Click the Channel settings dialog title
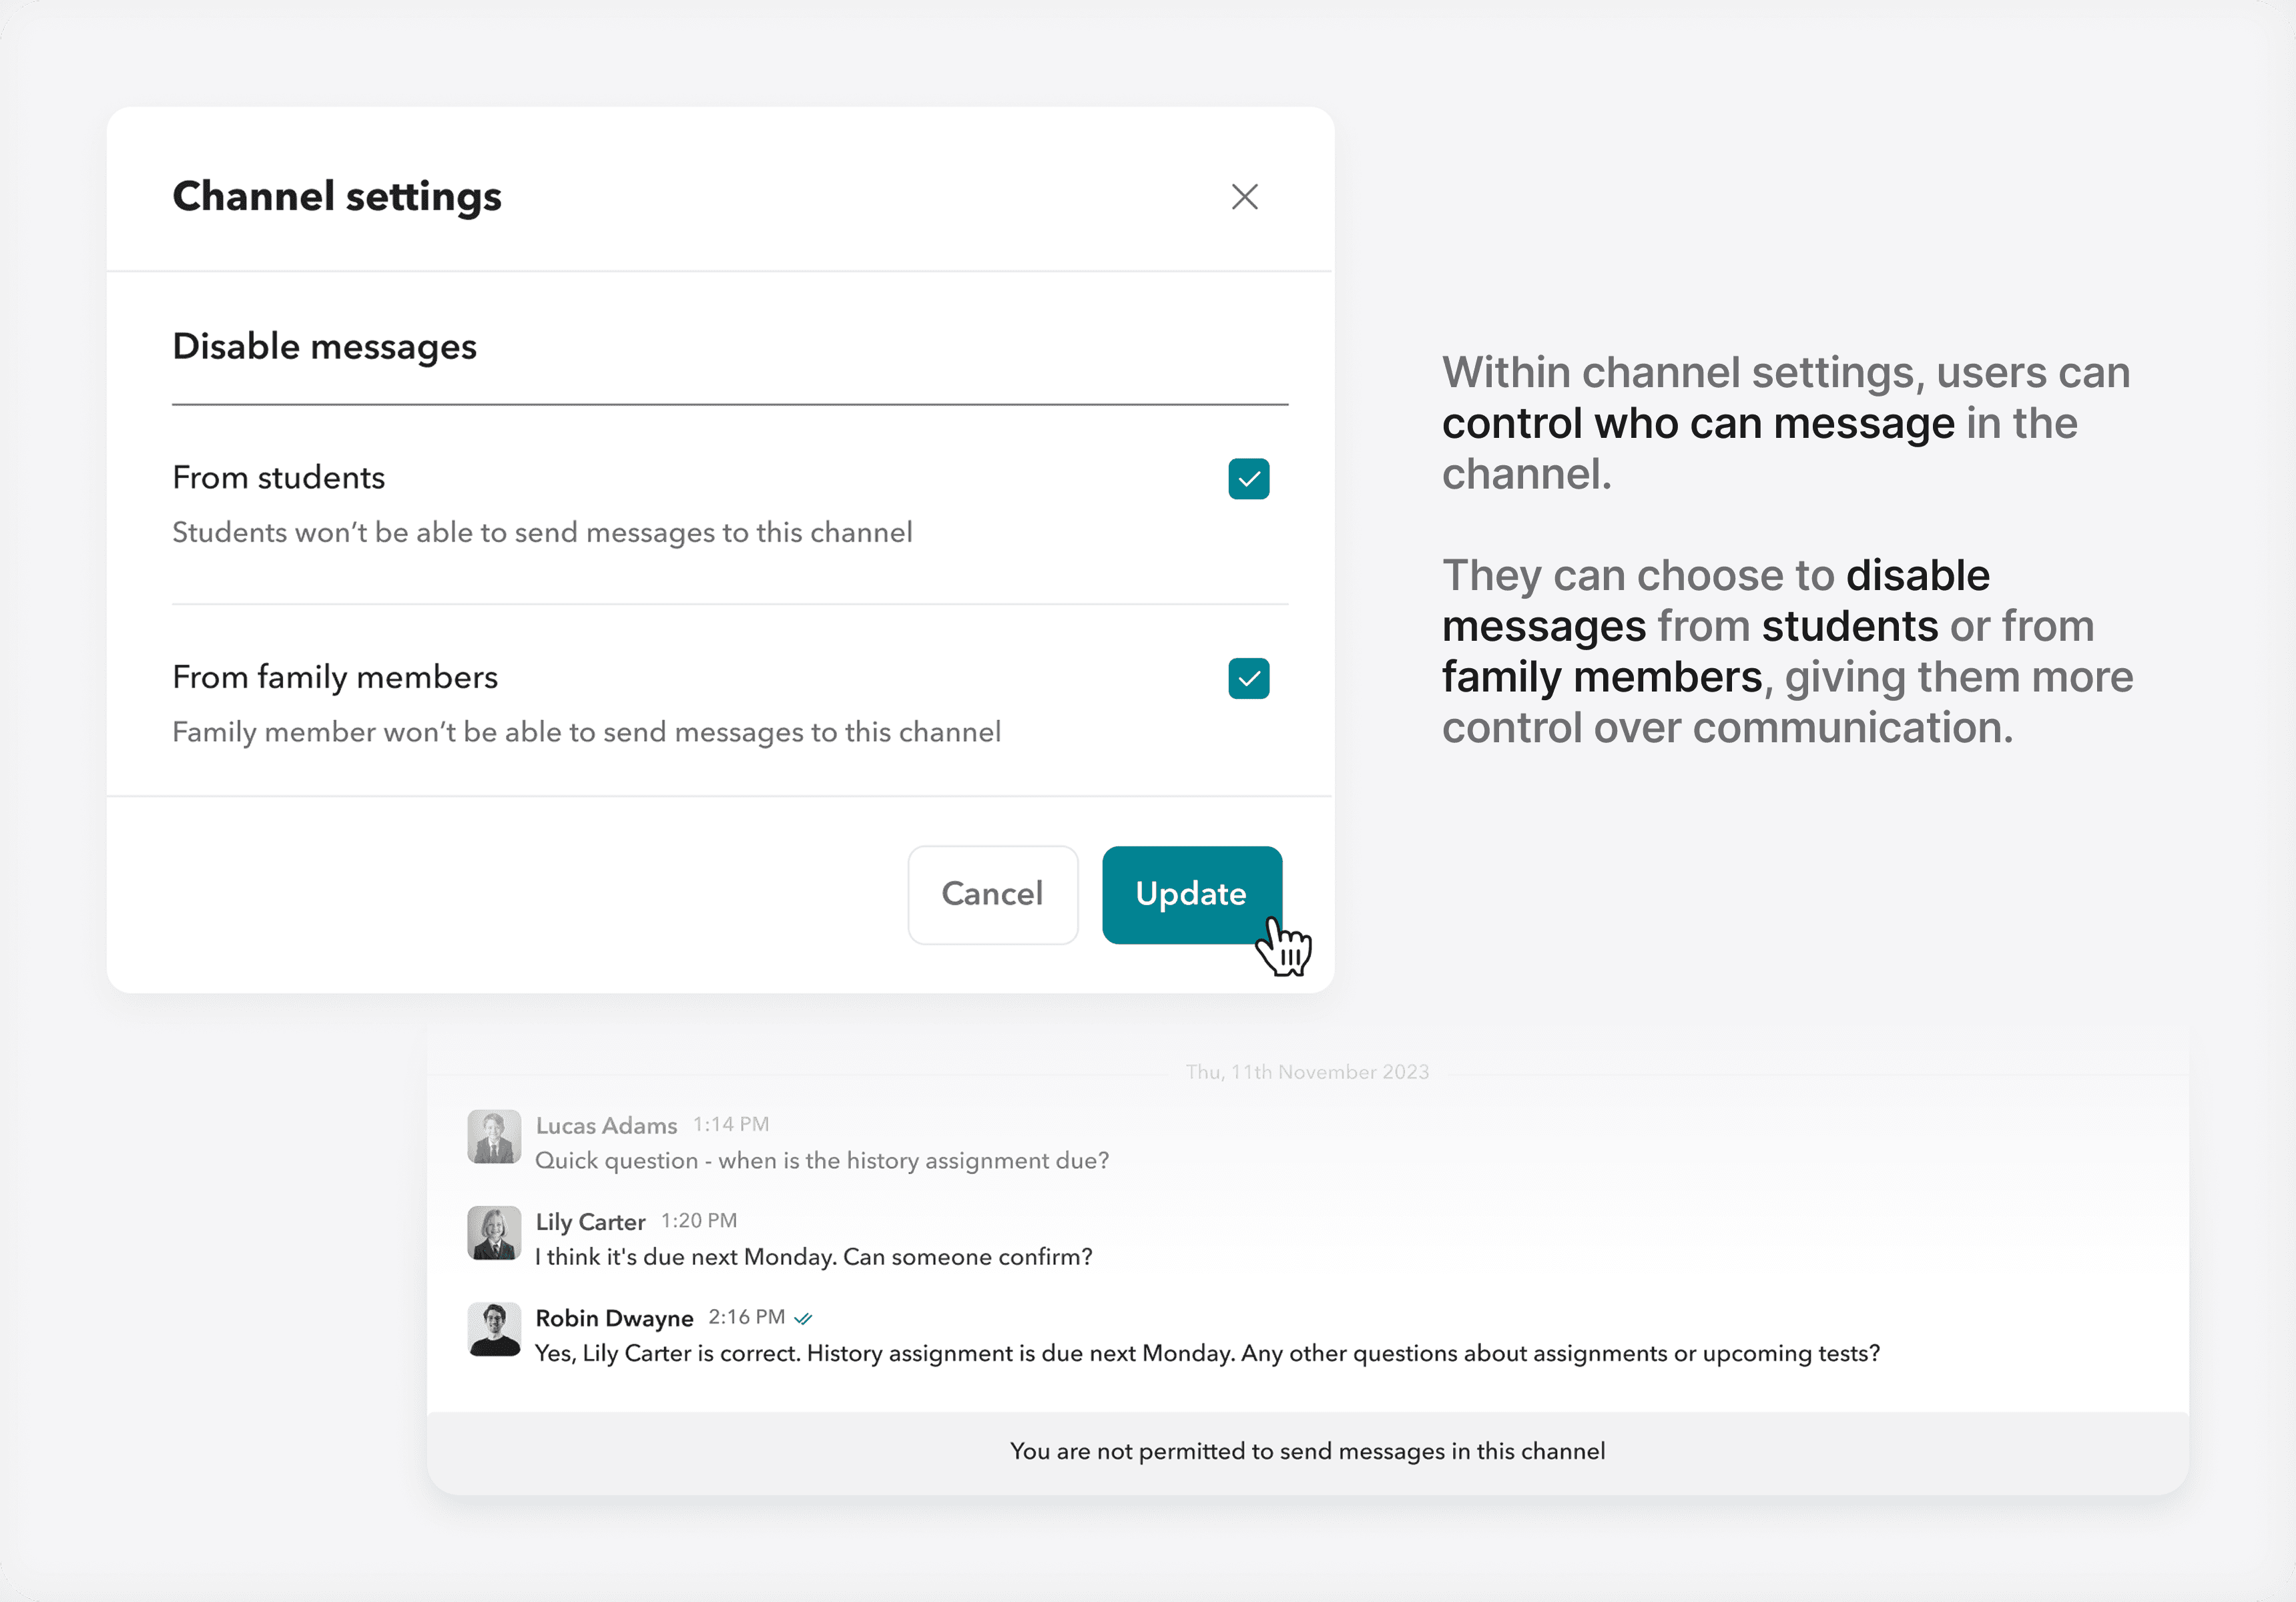The height and width of the screenshot is (1602, 2296). (337, 196)
